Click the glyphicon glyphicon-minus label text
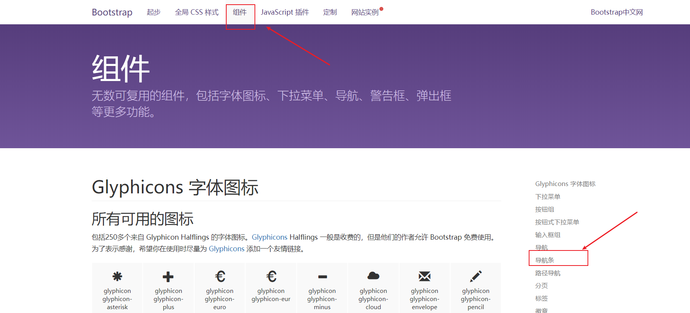The width and height of the screenshot is (690, 313). coord(322,299)
